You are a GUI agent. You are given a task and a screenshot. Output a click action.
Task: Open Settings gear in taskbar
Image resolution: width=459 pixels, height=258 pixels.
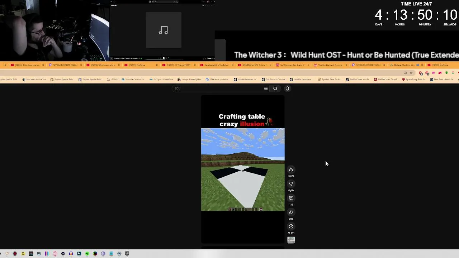[119, 253]
